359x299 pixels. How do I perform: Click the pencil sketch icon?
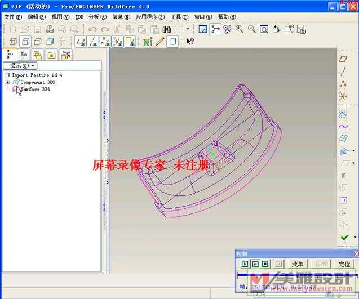pos(160,42)
